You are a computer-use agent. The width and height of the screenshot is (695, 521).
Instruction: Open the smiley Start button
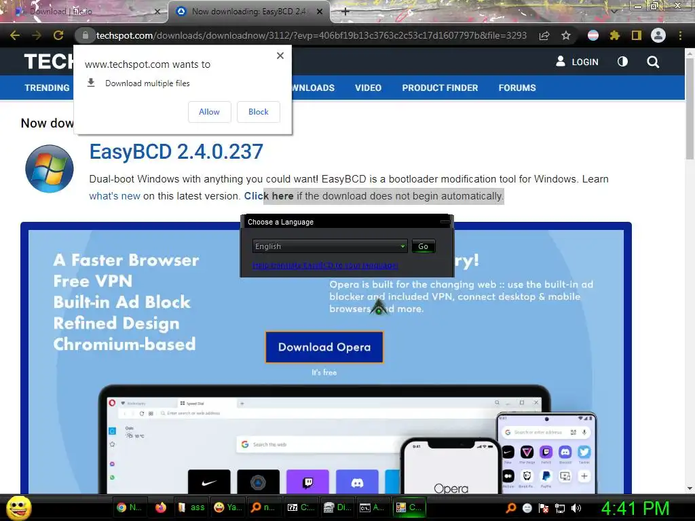click(18, 507)
